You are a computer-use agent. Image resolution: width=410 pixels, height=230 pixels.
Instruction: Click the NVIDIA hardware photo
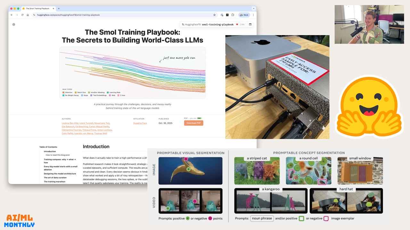click(277, 87)
